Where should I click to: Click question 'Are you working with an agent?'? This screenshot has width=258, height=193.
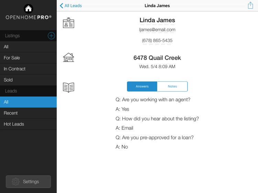pos(153,100)
